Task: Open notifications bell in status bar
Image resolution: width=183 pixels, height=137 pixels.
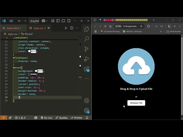Action: [87, 118]
